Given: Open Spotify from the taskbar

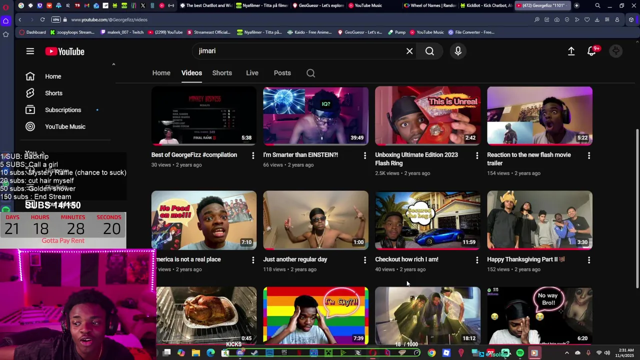Looking at the screenshot, I should click(x=520, y=353).
